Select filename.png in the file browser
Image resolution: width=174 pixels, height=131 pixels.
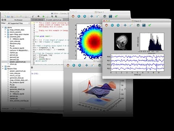coord(15,43)
